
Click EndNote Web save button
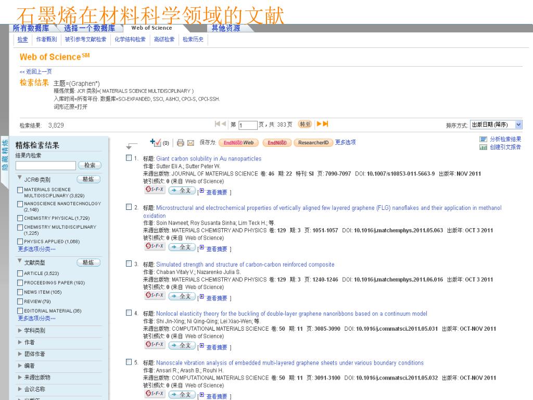pos(238,143)
